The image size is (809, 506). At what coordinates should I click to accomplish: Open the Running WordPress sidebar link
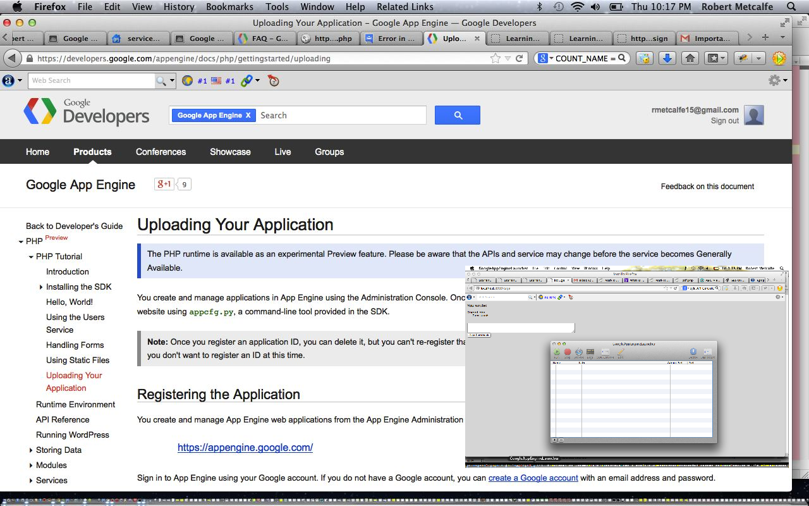pos(73,435)
